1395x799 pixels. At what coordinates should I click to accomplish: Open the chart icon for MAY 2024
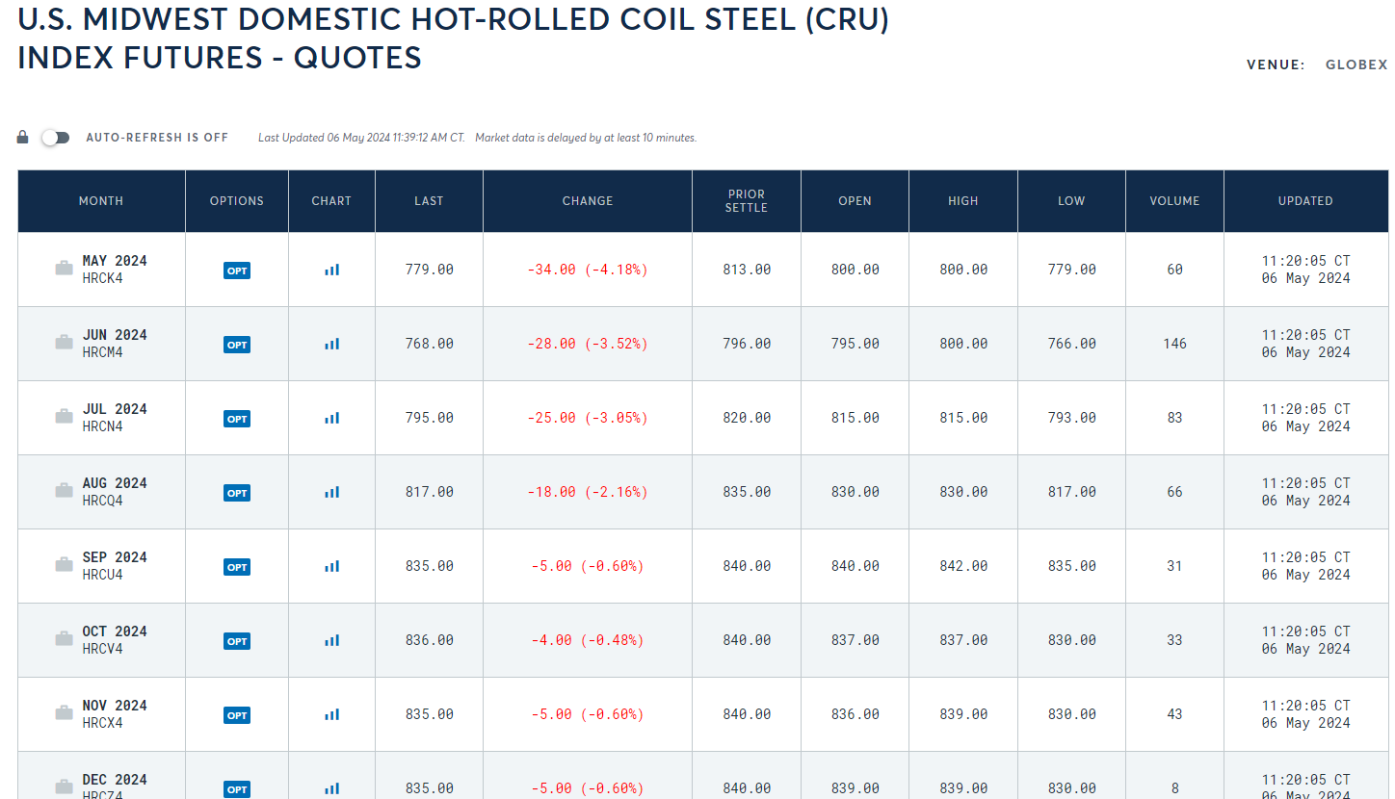coord(331,271)
